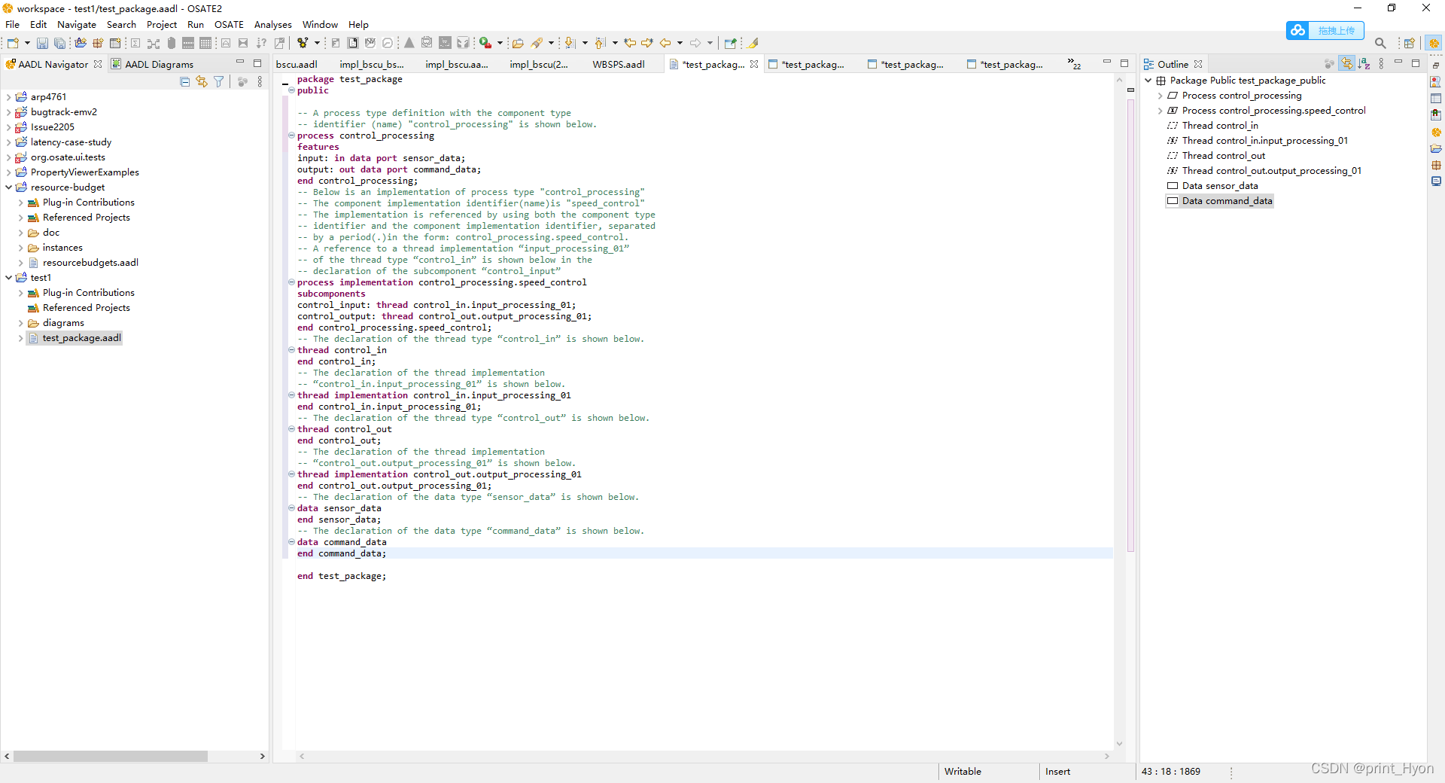
Task: Click the Previous Annotation arrow icon
Action: 600,44
